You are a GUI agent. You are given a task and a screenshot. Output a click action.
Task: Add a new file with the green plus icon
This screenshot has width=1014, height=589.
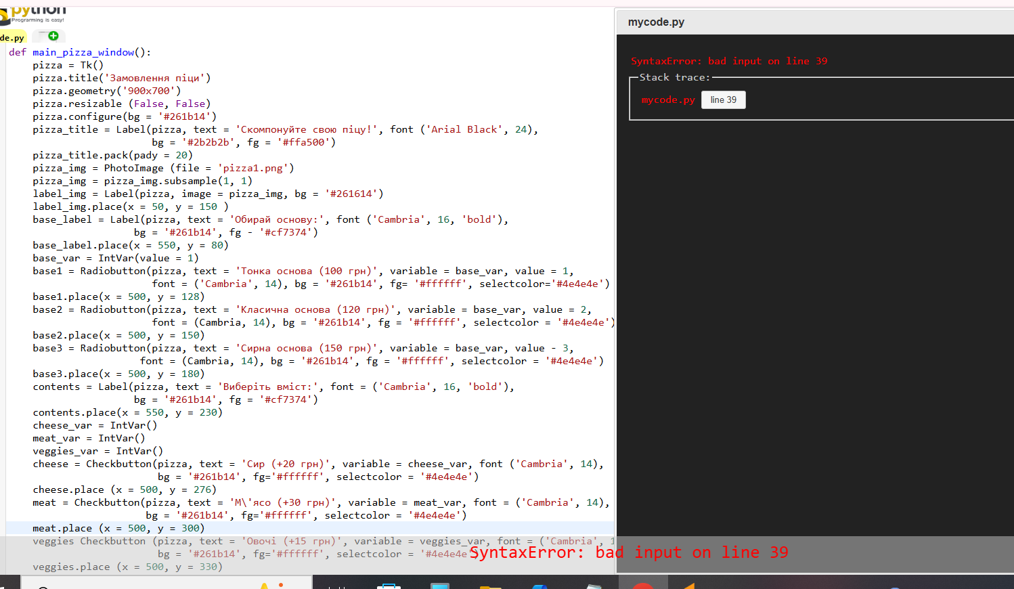(x=53, y=36)
